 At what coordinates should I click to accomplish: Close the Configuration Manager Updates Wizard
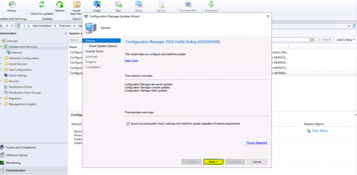pos(268,16)
